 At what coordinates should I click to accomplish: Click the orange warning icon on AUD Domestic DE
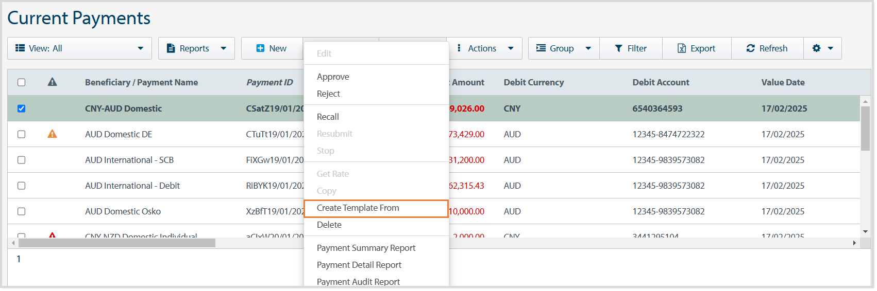tap(52, 134)
